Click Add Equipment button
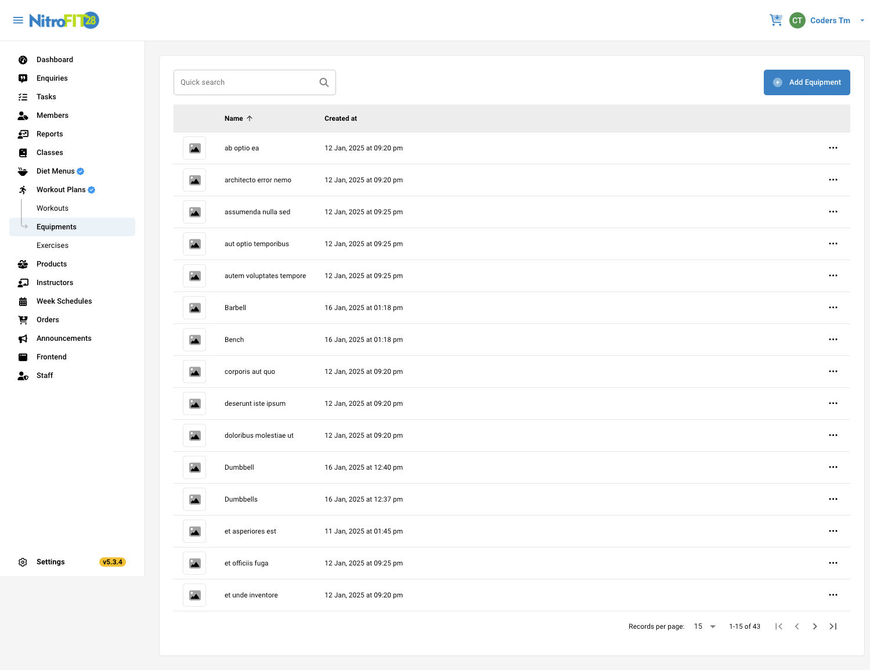The width and height of the screenshot is (870, 670). tap(807, 82)
